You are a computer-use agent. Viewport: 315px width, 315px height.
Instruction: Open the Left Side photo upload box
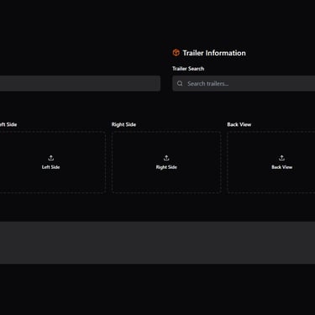coord(52,162)
